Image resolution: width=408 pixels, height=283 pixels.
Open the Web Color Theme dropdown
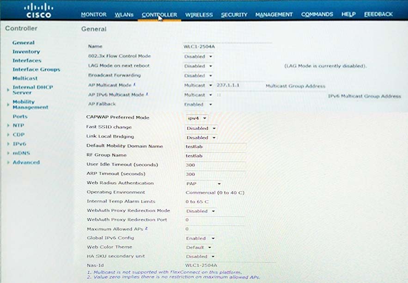coord(199,247)
